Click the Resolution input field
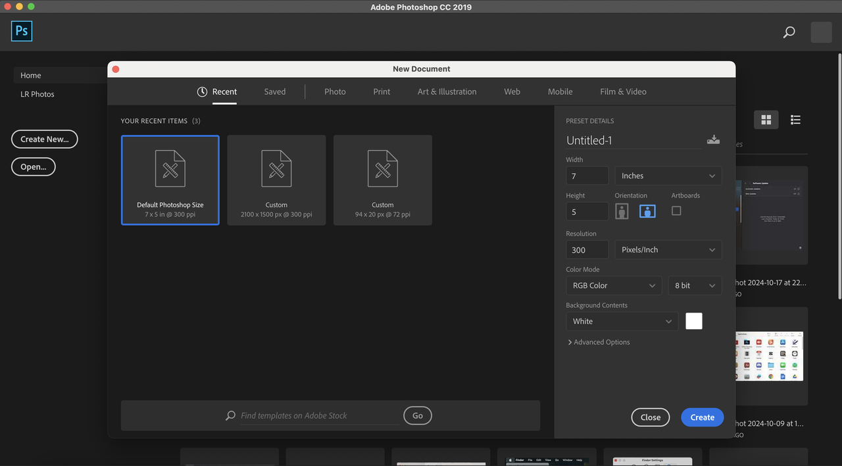This screenshot has width=842, height=466. pos(587,249)
